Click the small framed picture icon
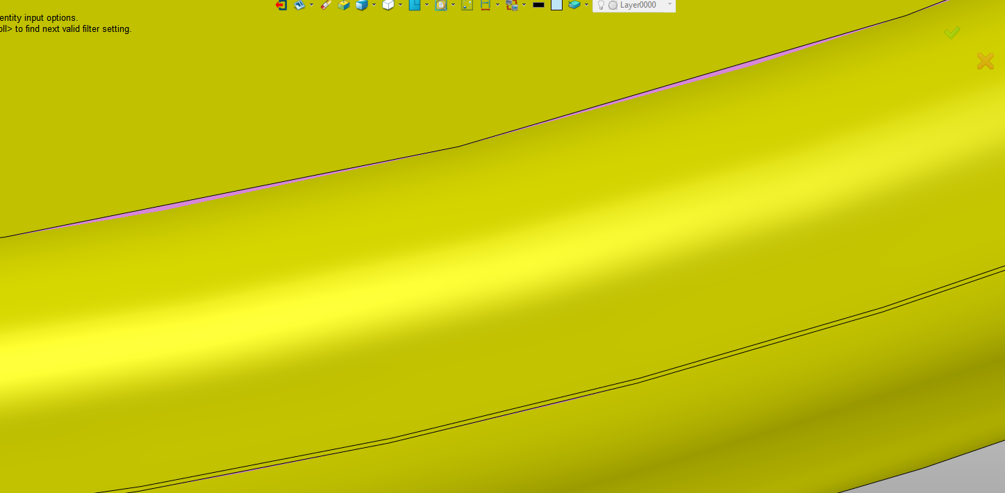Image resolution: width=1005 pixels, height=493 pixels. (x=467, y=5)
